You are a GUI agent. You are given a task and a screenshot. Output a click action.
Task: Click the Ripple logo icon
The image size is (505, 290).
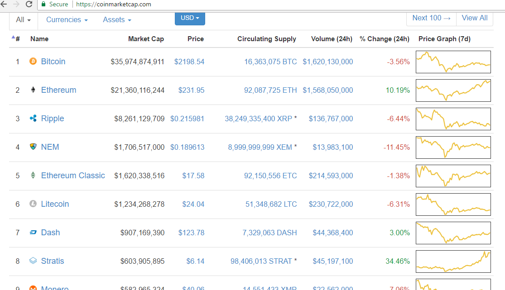(33, 119)
